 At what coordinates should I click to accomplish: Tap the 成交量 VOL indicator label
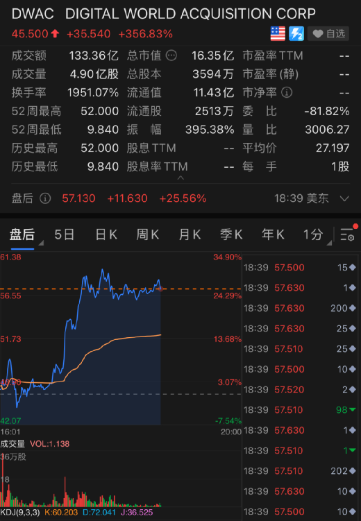click(35, 444)
